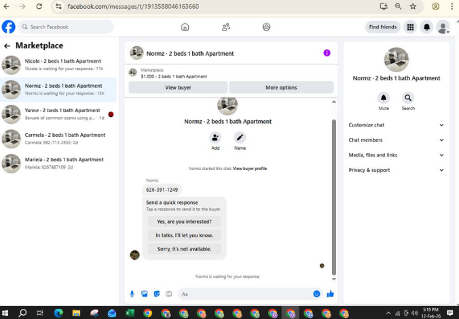Open the Friends icon in top navigation
The image size is (459, 319).
click(x=225, y=27)
